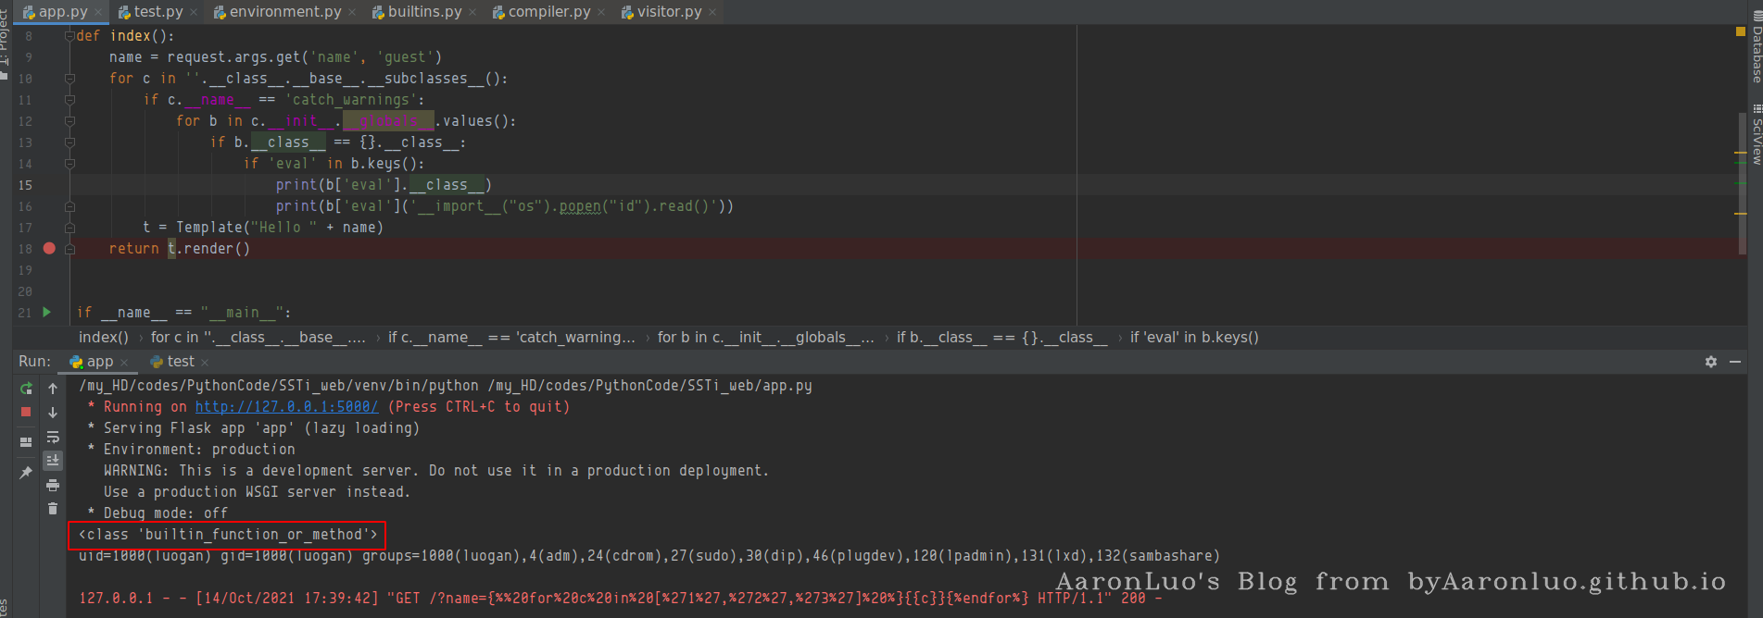Collapse the fold marker at line 13

69,142
